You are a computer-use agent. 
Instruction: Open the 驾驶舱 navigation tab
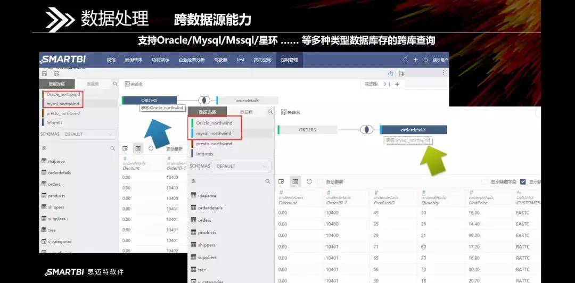click(221, 60)
